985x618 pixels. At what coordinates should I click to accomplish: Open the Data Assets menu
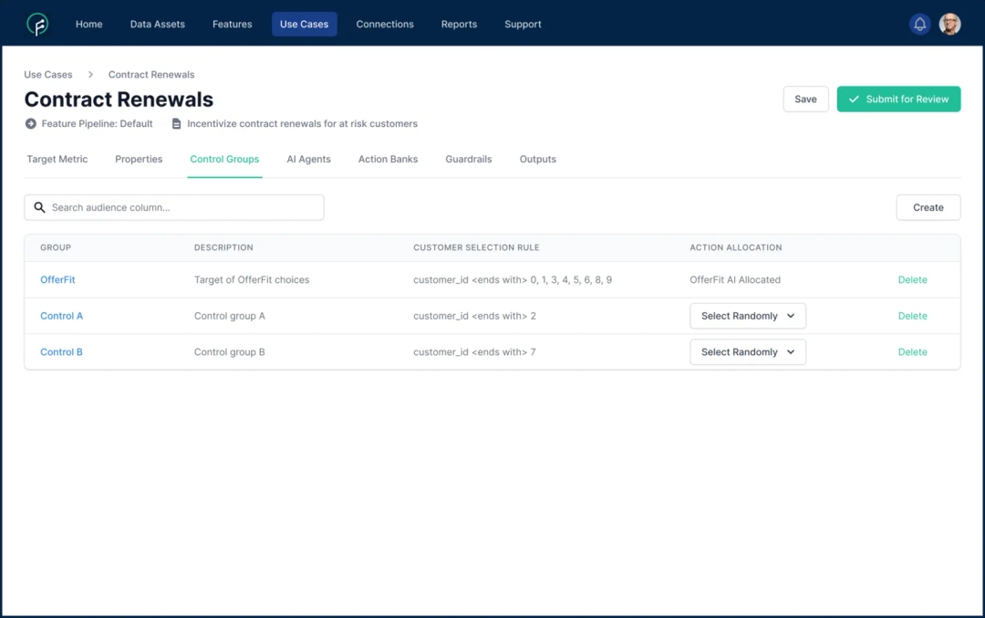pos(158,24)
